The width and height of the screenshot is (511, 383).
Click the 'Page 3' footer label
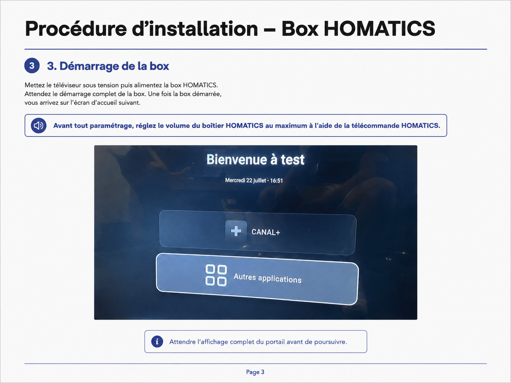(255, 372)
